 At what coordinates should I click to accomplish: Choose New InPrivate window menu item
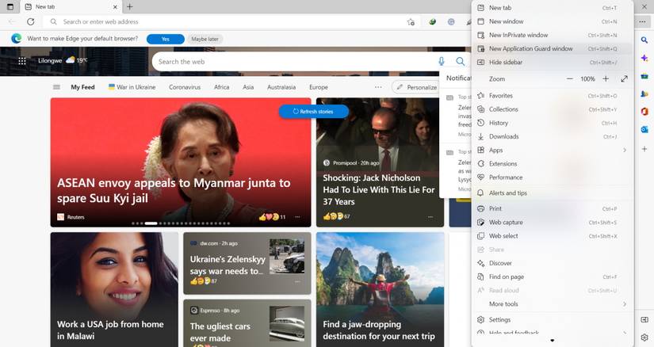(553, 35)
